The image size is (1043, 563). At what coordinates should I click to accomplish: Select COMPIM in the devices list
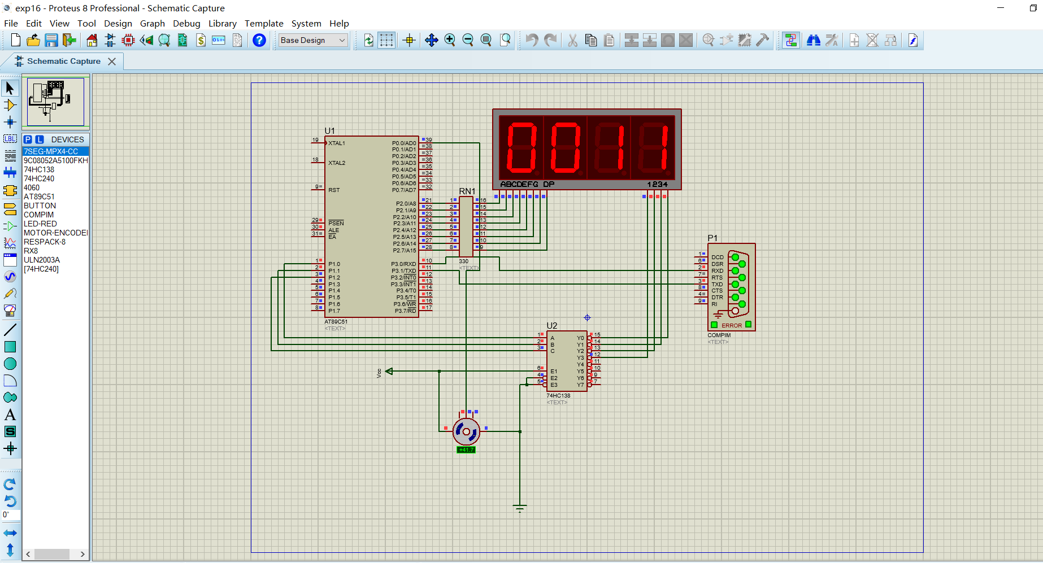[x=55, y=215]
